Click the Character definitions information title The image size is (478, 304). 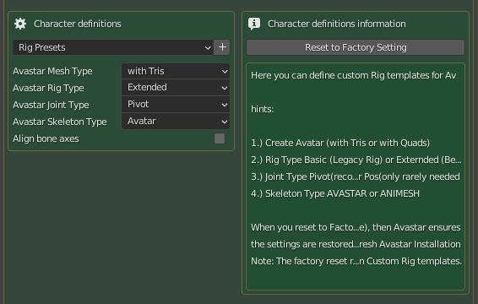point(337,24)
